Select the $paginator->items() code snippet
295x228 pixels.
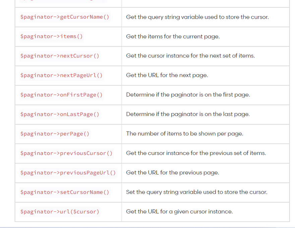[x=51, y=36]
